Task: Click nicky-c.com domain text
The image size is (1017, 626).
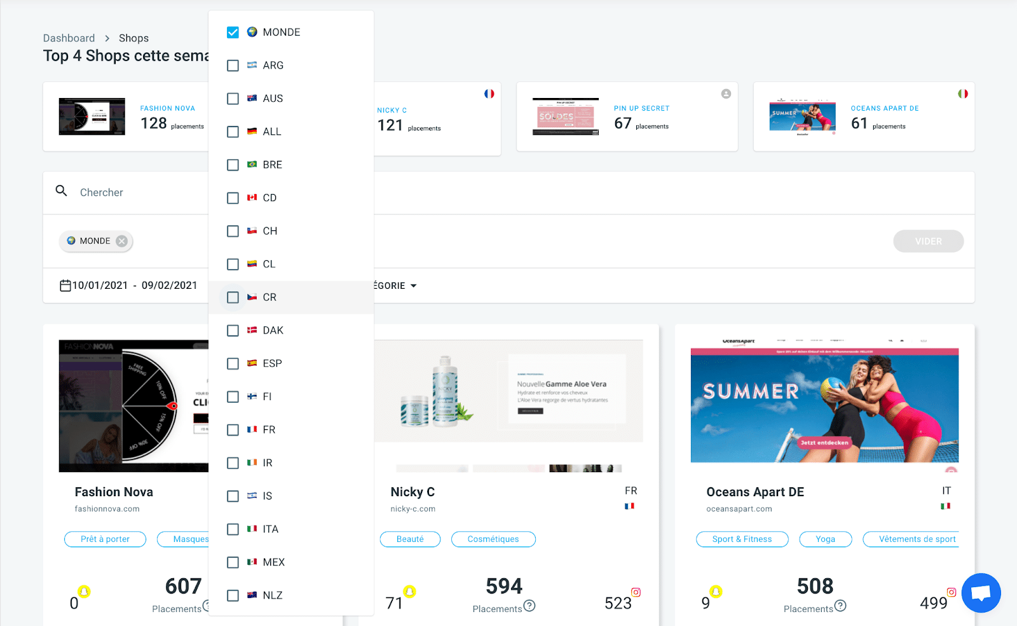Action: click(x=413, y=509)
